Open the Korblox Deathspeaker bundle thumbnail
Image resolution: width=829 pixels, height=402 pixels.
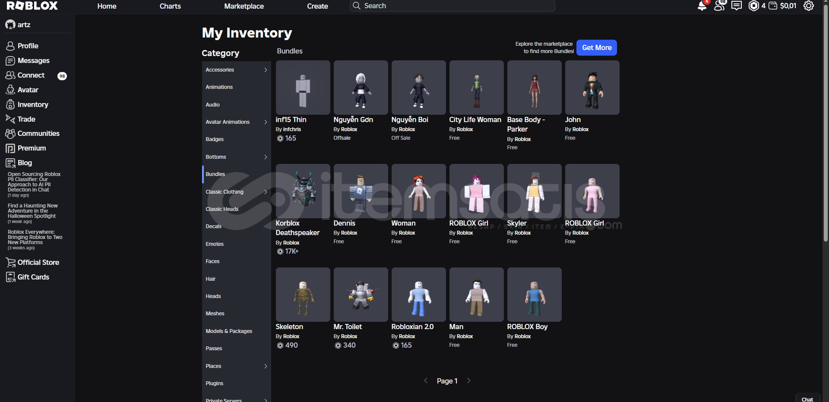coord(303,191)
